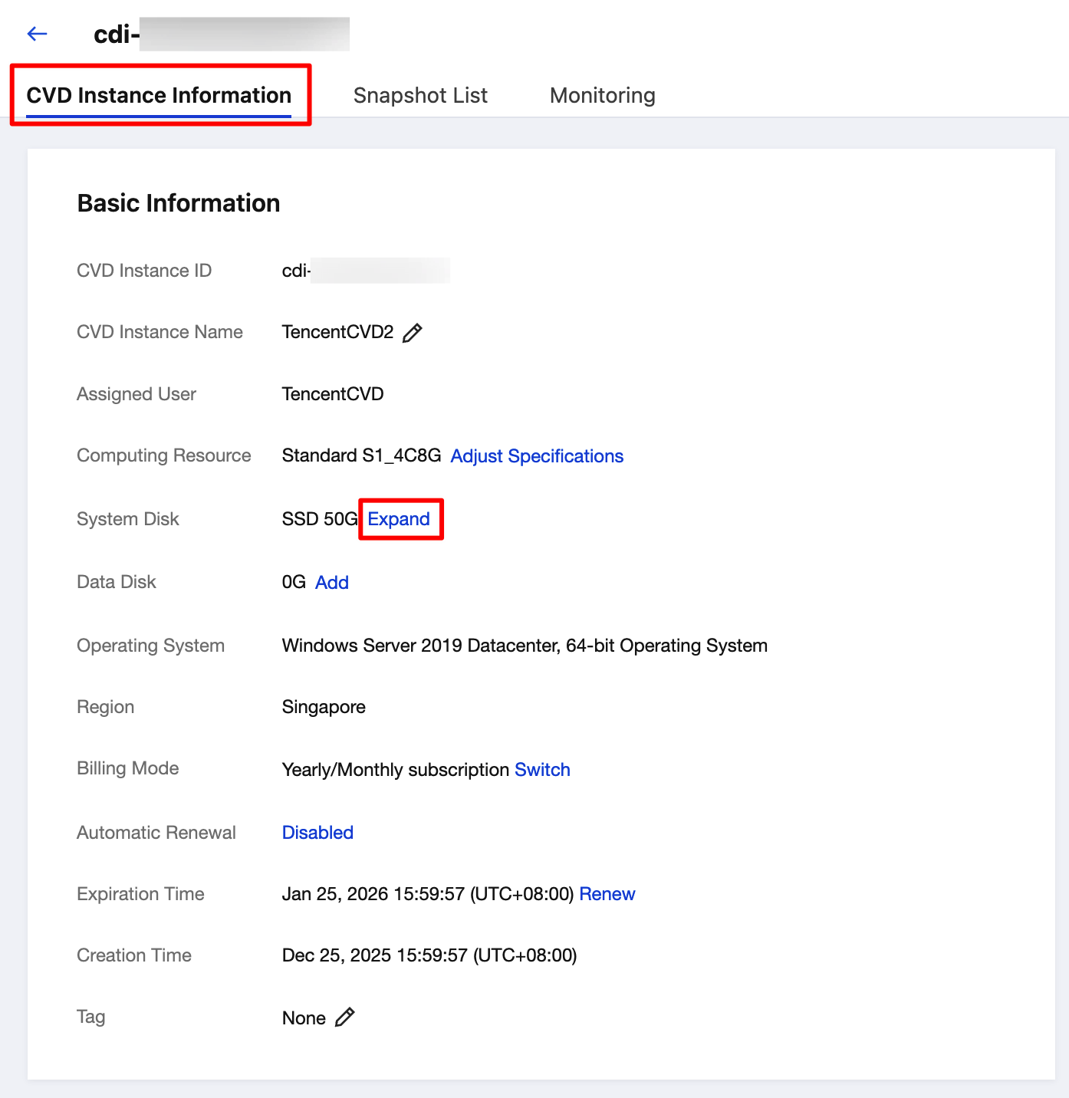Click the Adjust Specifications link
The height and width of the screenshot is (1098, 1069).
pos(537,456)
